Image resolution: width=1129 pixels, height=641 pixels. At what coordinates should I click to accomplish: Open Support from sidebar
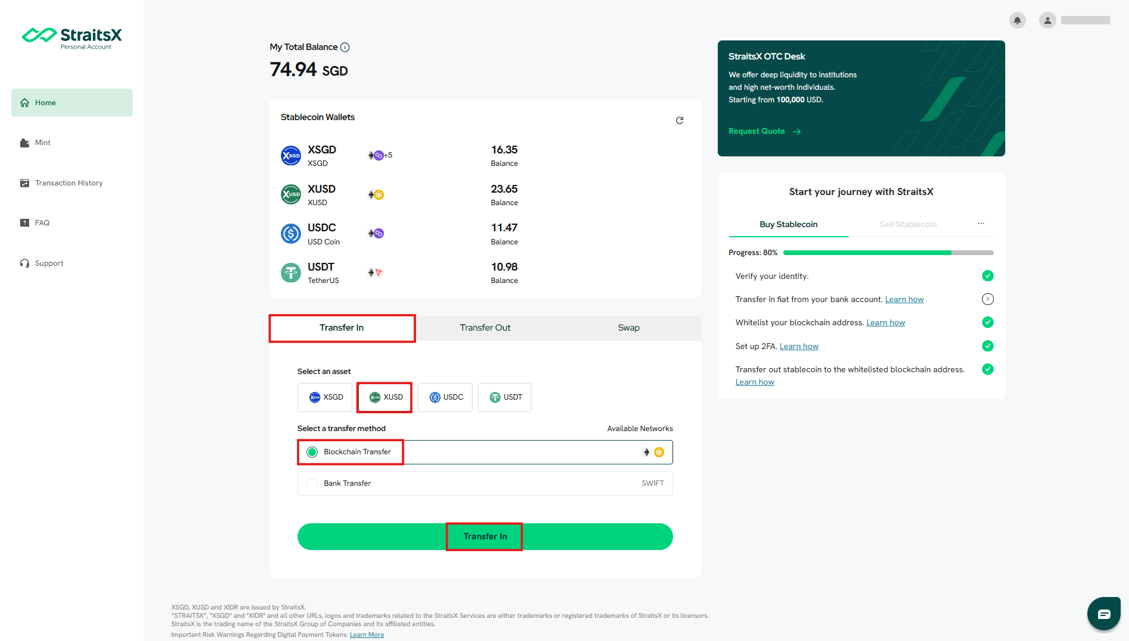tap(72, 263)
